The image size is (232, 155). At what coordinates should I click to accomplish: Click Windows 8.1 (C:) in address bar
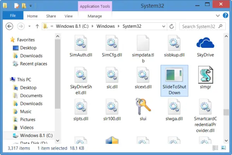[72, 26]
